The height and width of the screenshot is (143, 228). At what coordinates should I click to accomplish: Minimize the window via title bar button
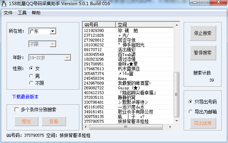[x=195, y=2]
